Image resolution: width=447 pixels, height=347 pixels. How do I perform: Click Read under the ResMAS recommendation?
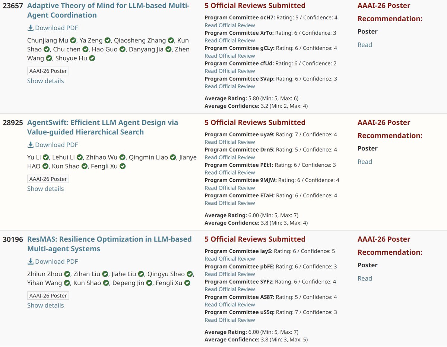point(364,278)
